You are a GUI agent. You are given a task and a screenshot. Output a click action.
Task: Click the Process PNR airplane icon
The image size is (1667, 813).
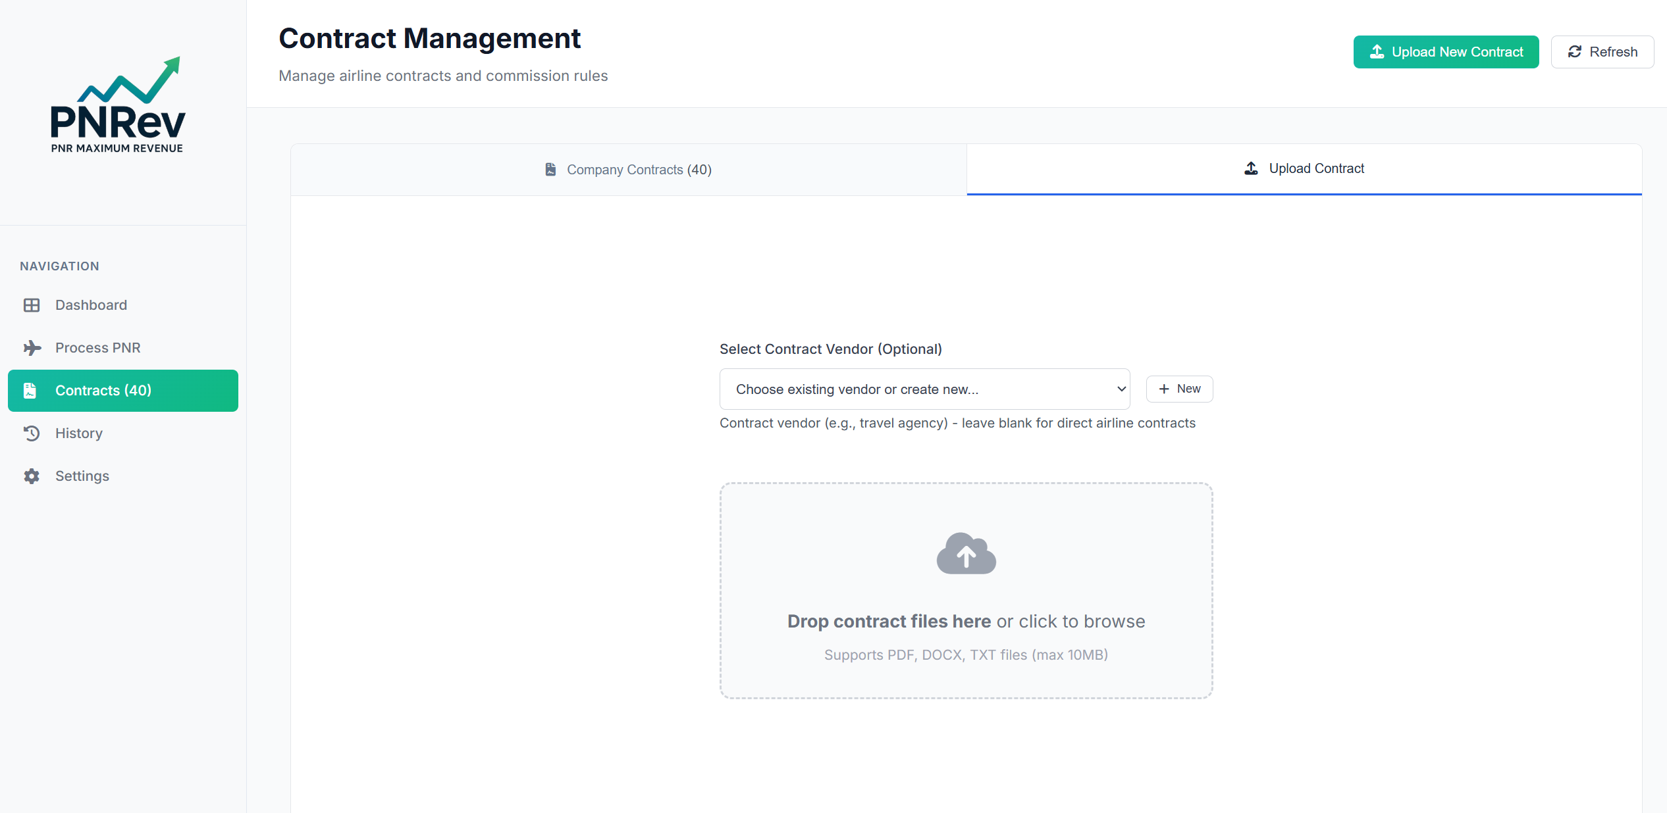(x=32, y=347)
